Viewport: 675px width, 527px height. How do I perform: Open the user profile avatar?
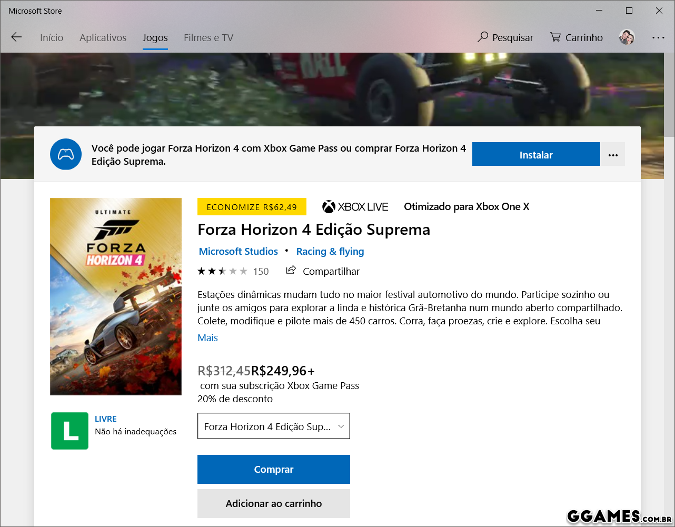click(627, 37)
